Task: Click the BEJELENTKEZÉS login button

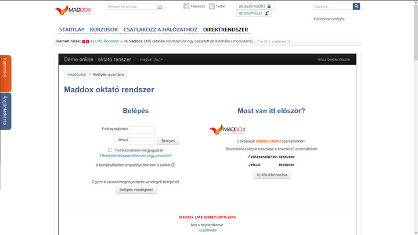Action: pos(255,6)
